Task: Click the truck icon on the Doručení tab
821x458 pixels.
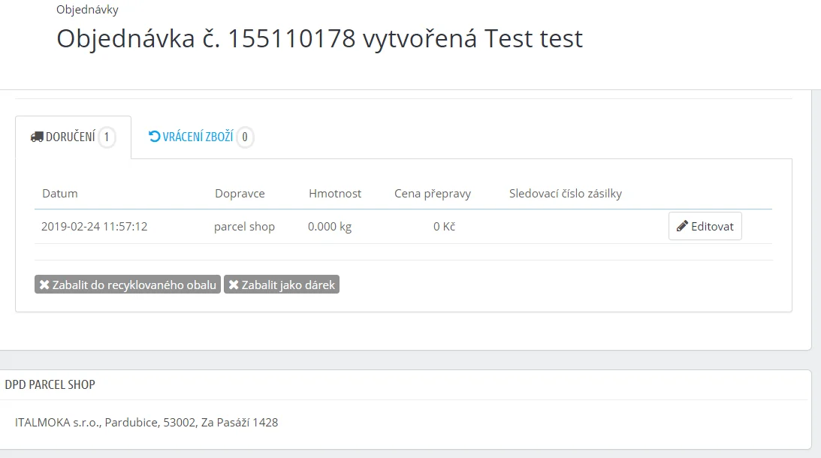Action: (x=37, y=137)
